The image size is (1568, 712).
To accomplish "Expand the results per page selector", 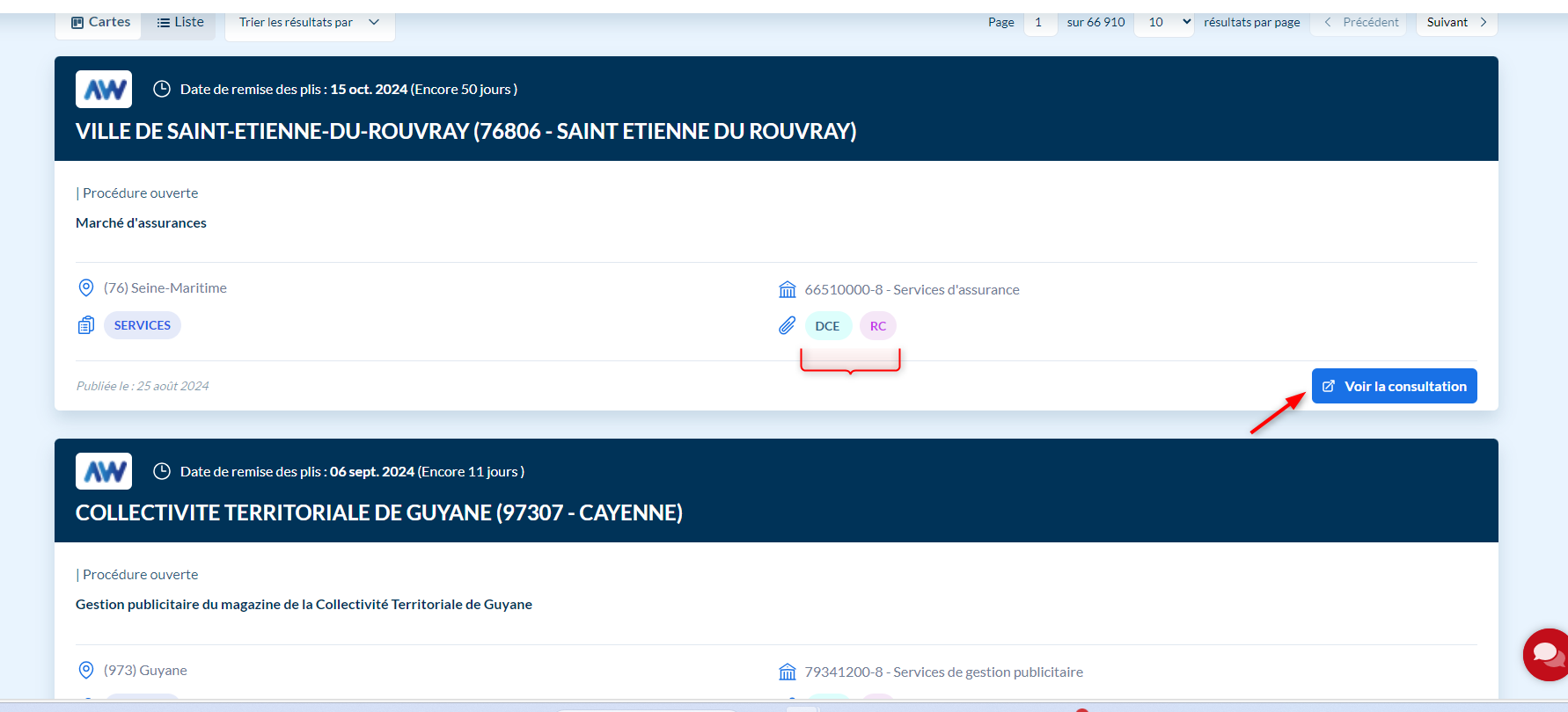I will [1168, 22].
